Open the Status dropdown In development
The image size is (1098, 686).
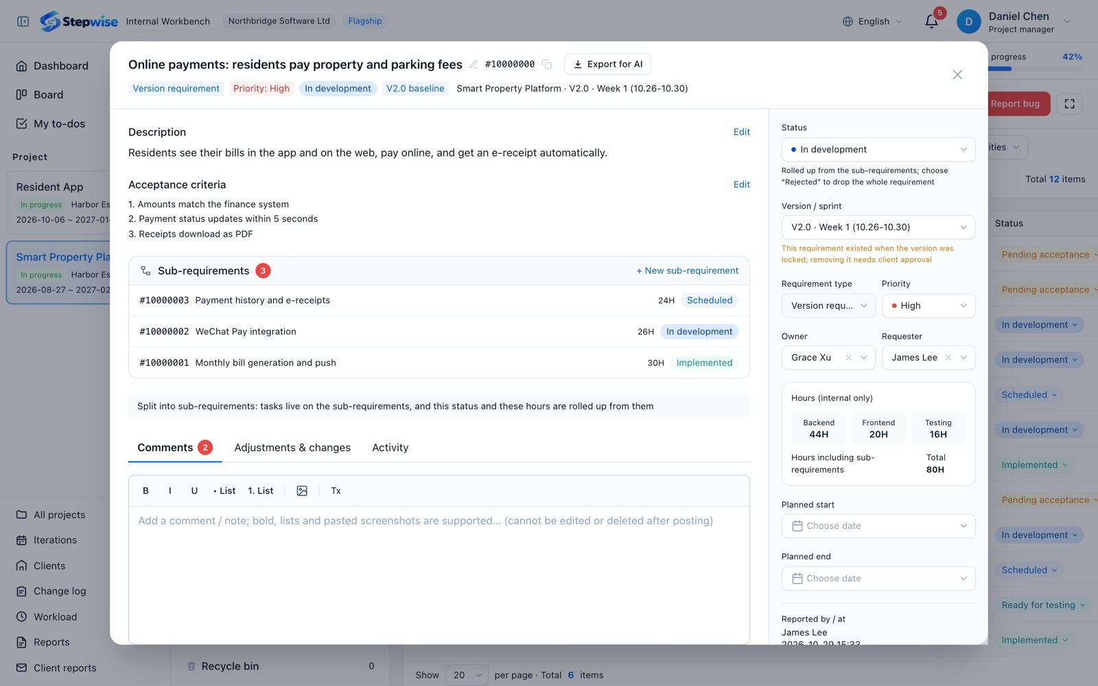point(878,150)
